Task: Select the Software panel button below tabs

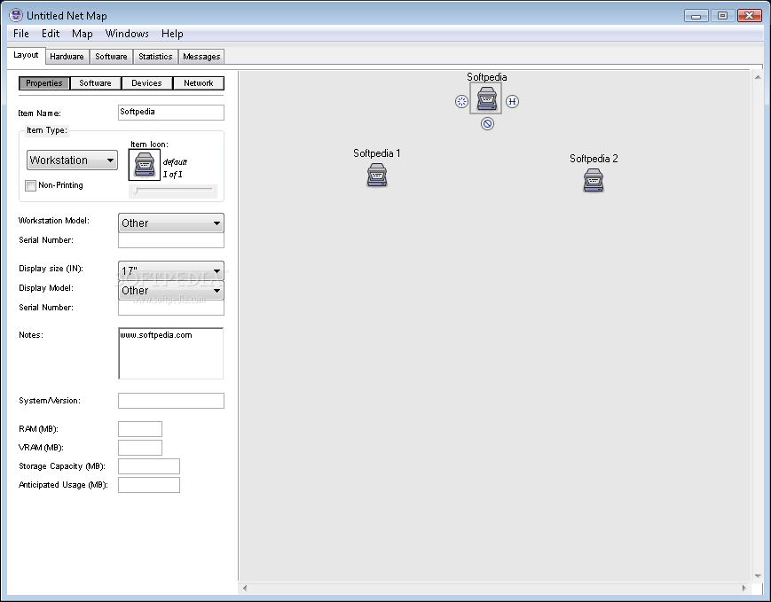Action: [96, 83]
